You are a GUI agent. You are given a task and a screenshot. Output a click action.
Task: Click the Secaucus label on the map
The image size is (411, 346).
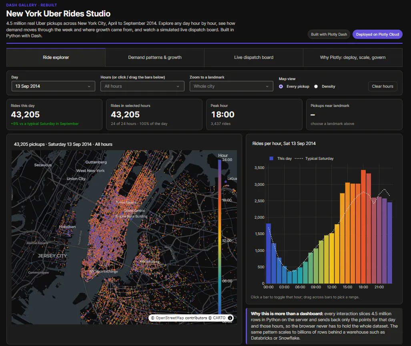click(43, 165)
